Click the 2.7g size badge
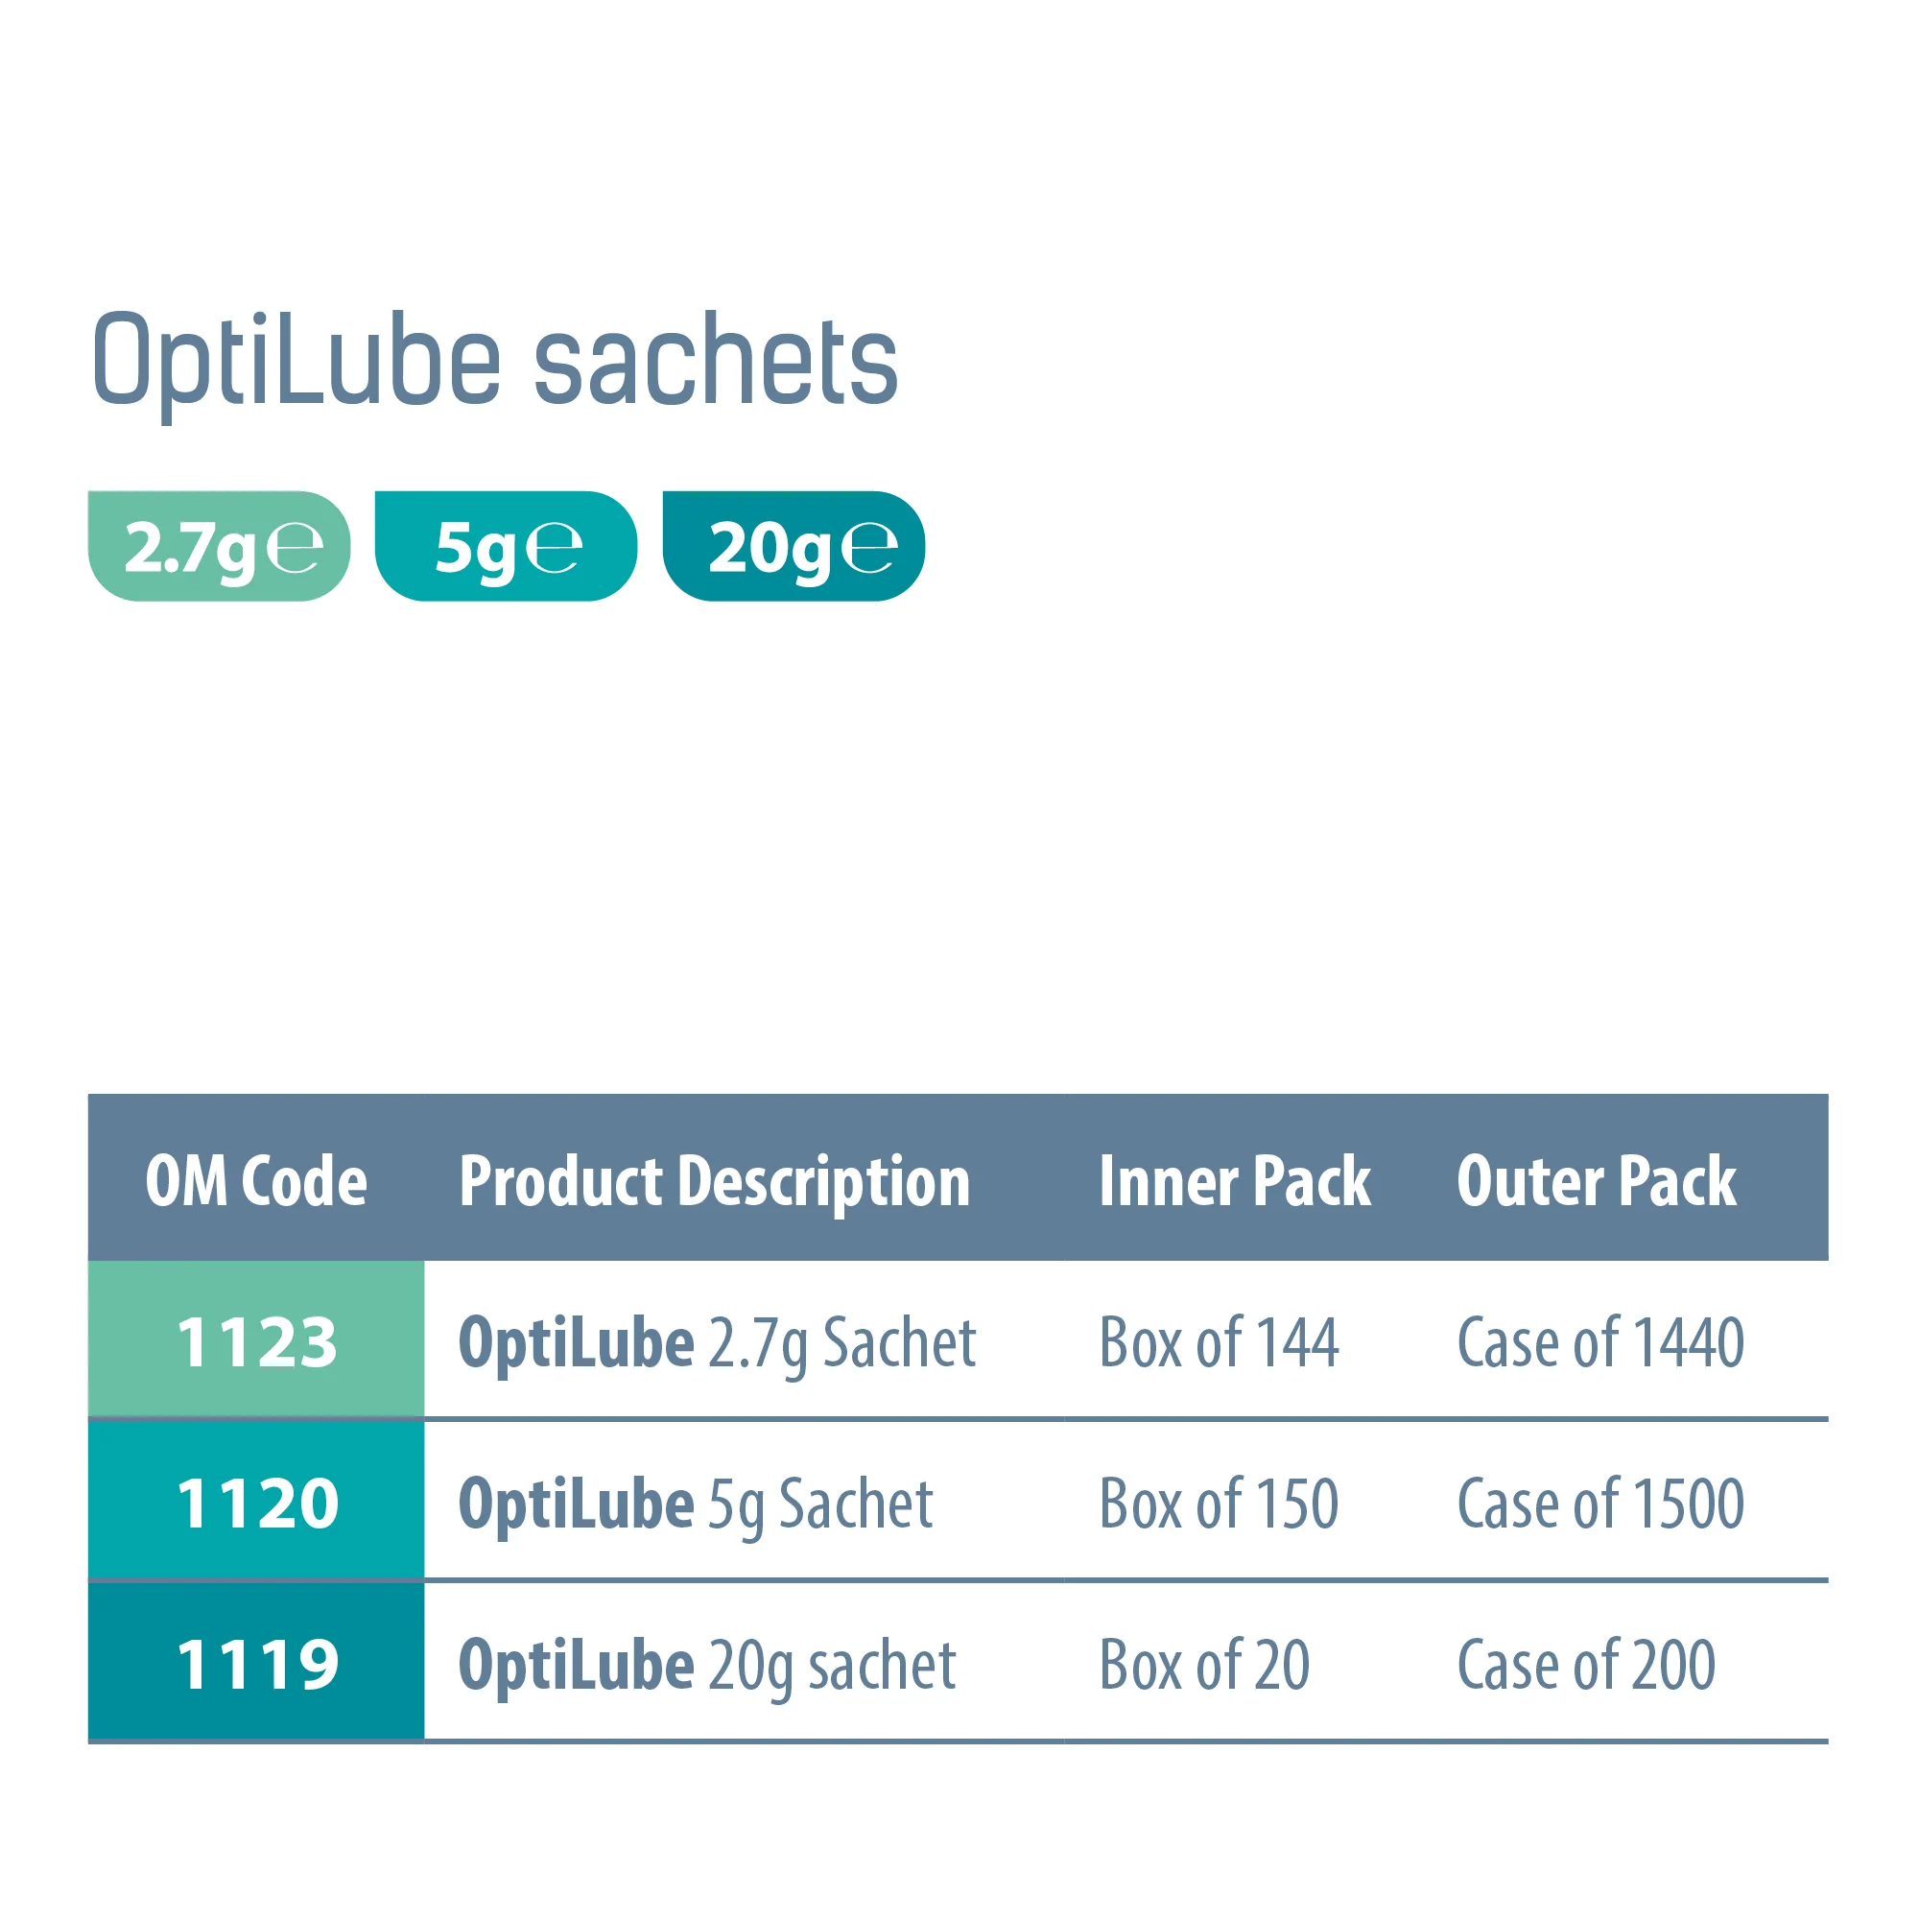The width and height of the screenshot is (1919, 1919). [x=219, y=546]
